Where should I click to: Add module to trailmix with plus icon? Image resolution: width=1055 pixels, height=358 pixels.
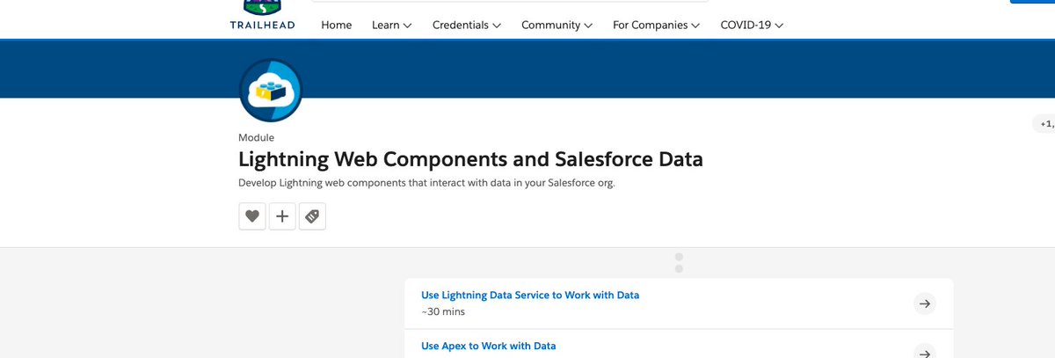pos(282,216)
